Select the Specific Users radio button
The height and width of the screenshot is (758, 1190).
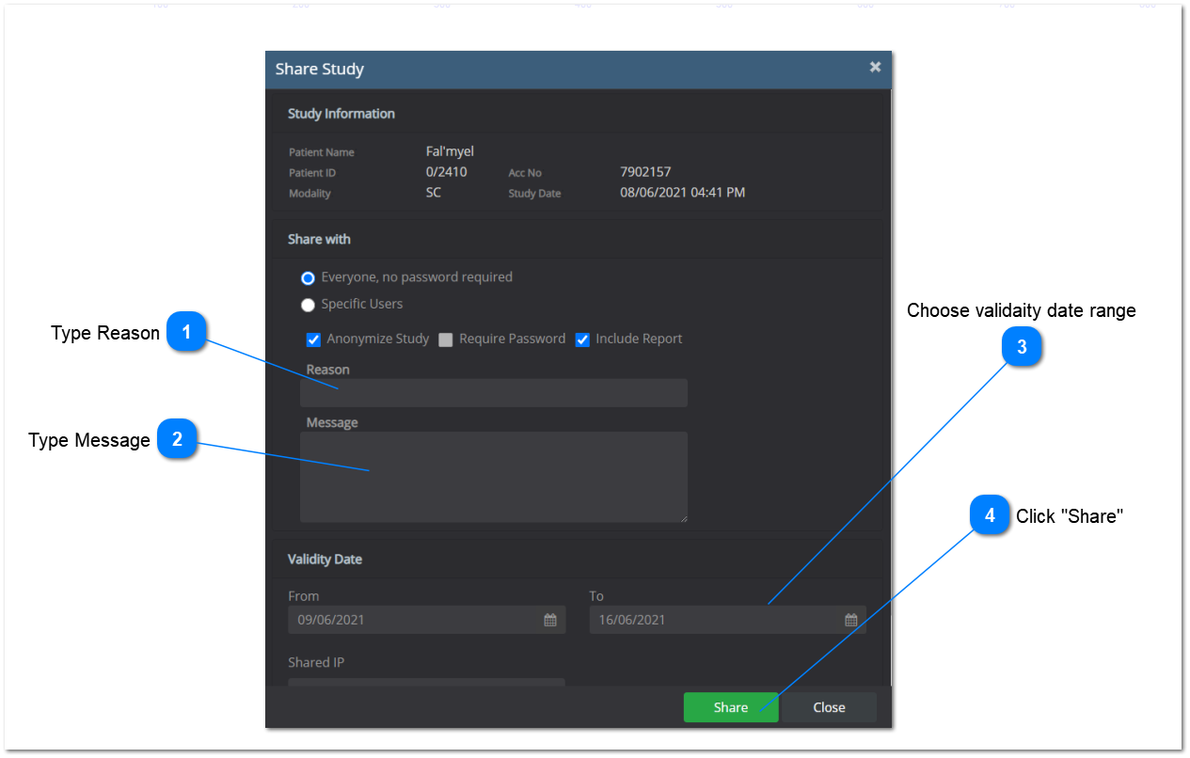308,304
